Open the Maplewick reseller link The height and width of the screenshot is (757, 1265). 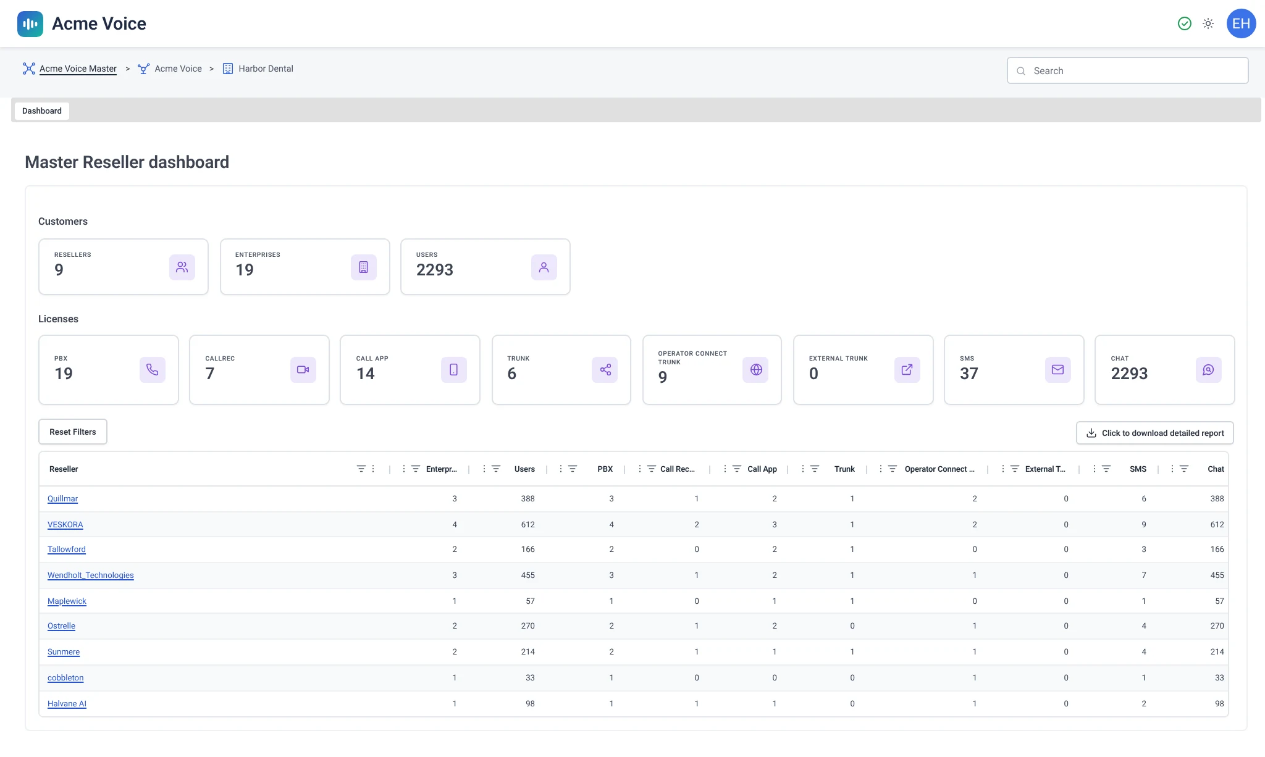point(67,601)
